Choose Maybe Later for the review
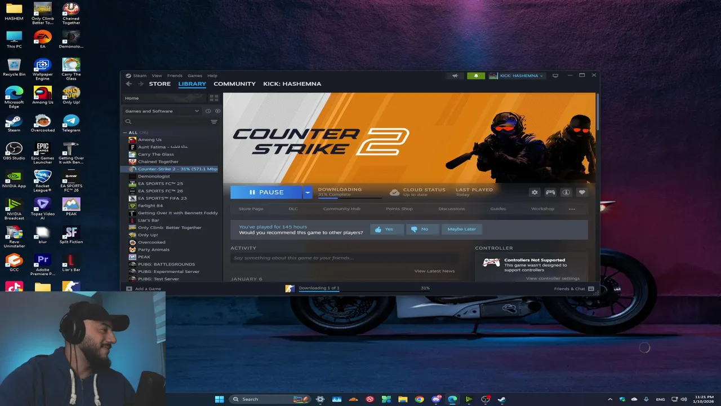 click(461, 229)
